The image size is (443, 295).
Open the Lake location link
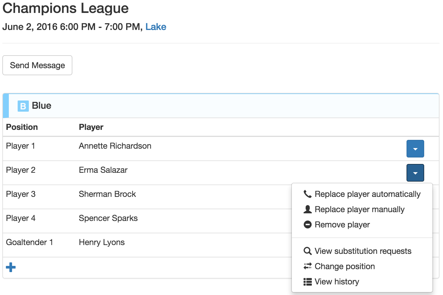coord(156,27)
